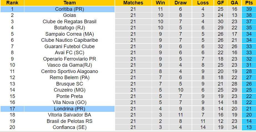The height and width of the screenshot is (132, 256).
Task: Click the Team column header
Action: click(69, 3)
